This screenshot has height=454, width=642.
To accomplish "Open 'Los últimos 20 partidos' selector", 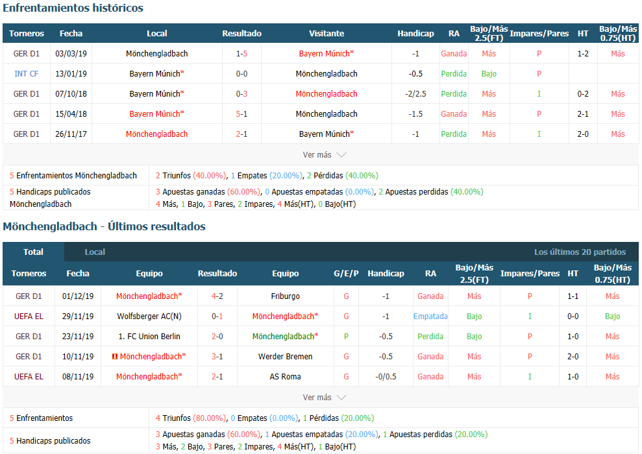I will point(580,252).
